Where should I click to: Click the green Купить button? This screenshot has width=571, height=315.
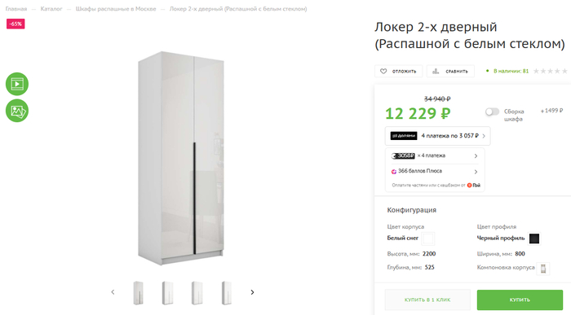click(520, 300)
